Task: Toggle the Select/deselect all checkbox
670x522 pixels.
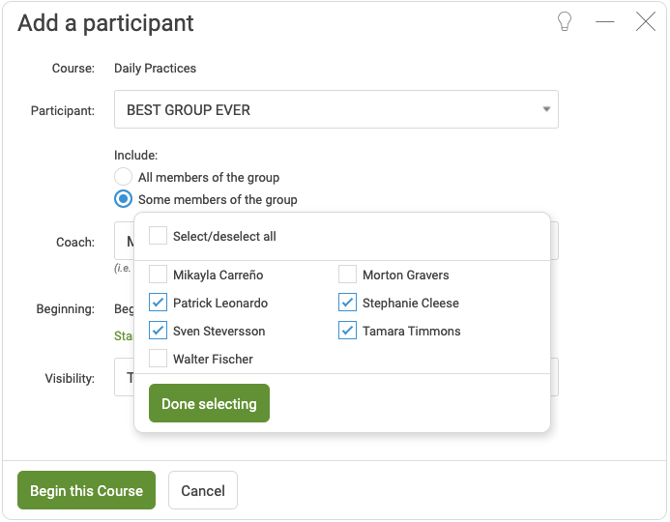Action: click(x=158, y=236)
